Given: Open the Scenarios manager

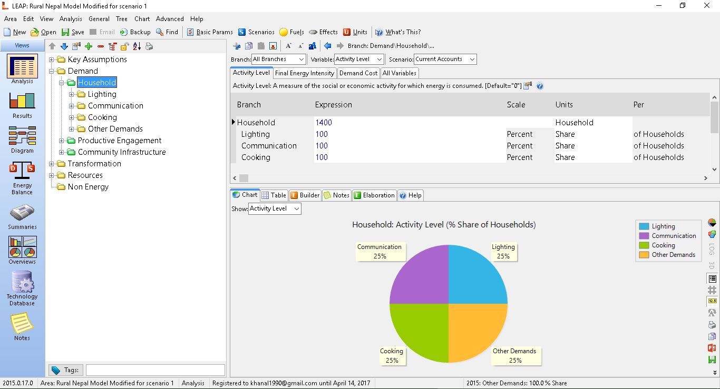Looking at the screenshot, I should 256,32.
